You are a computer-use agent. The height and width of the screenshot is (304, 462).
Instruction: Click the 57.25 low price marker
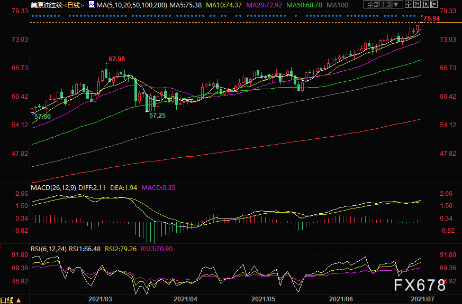[157, 116]
